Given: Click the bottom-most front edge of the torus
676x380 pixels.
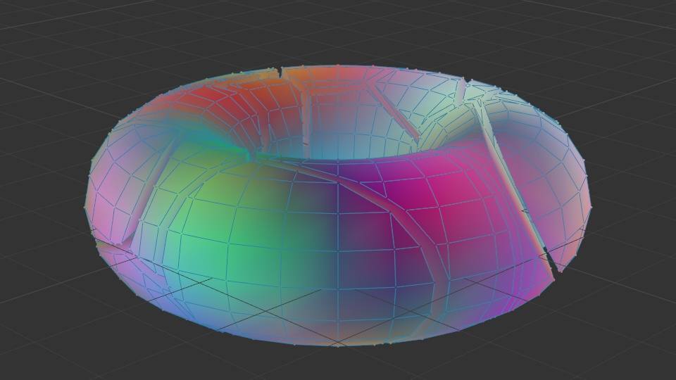Looking at the screenshot, I should (x=338, y=344).
